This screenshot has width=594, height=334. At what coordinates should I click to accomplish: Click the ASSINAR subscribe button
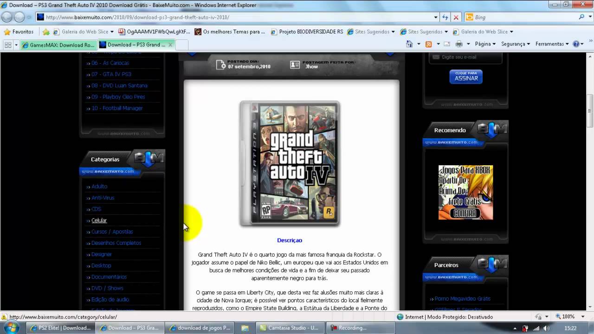466,77
